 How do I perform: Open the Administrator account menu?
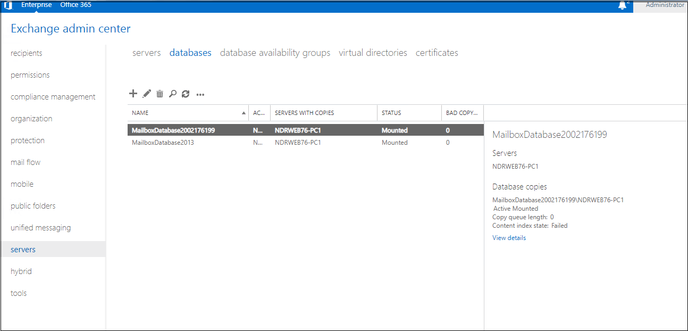click(665, 5)
